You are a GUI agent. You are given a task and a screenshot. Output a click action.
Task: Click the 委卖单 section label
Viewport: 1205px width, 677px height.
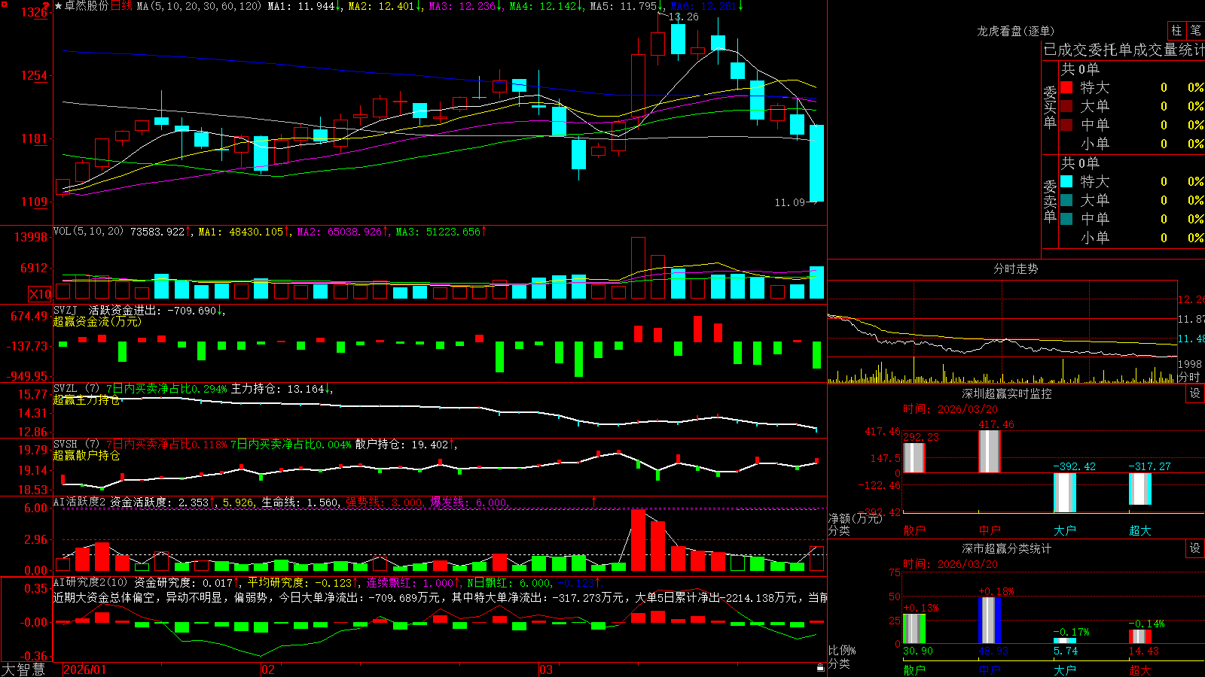point(1050,201)
